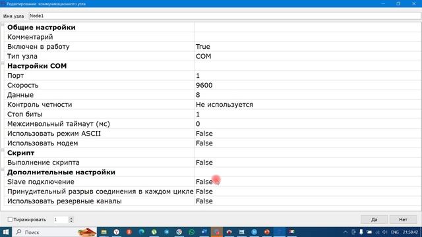Select the Тип узла label

[x=22, y=56]
